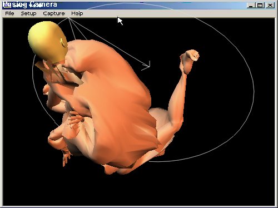The width and height of the screenshot is (278, 208).
Task: Click the gray orbit ring on the right side
Action: [254, 93]
